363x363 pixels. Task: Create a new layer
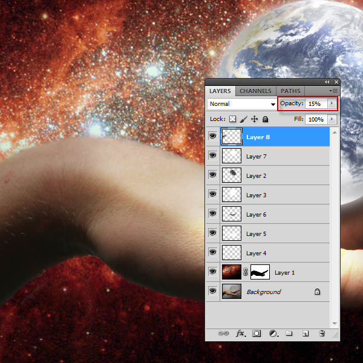306,333
